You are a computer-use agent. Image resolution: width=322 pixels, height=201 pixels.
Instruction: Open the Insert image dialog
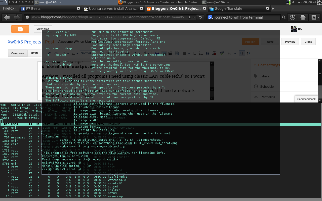pos(164,53)
